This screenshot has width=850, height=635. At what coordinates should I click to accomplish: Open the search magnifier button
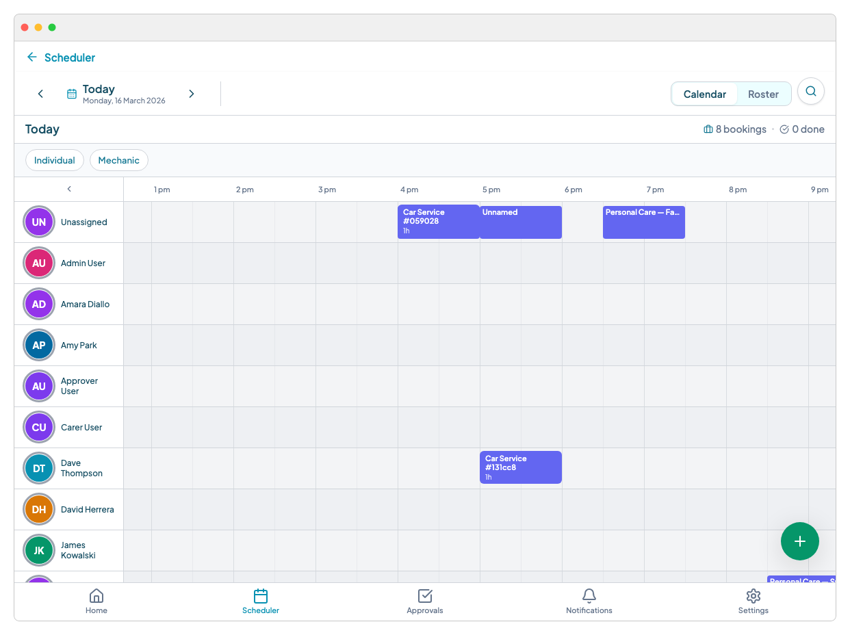(810, 91)
